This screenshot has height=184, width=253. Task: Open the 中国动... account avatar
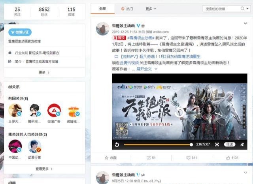(15, 146)
